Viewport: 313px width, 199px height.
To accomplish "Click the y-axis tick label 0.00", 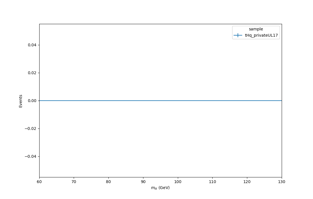I will [x=32, y=101].
